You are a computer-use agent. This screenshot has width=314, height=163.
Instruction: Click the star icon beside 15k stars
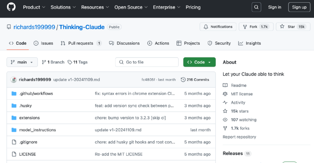pos(225,111)
